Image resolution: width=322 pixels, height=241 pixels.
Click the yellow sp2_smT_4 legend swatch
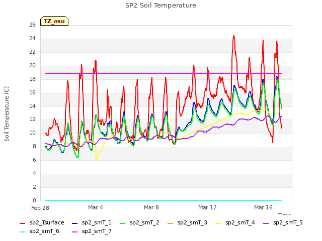218,223
